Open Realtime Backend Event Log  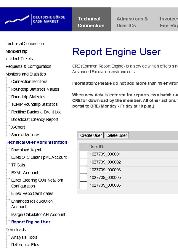click(x=36, y=112)
